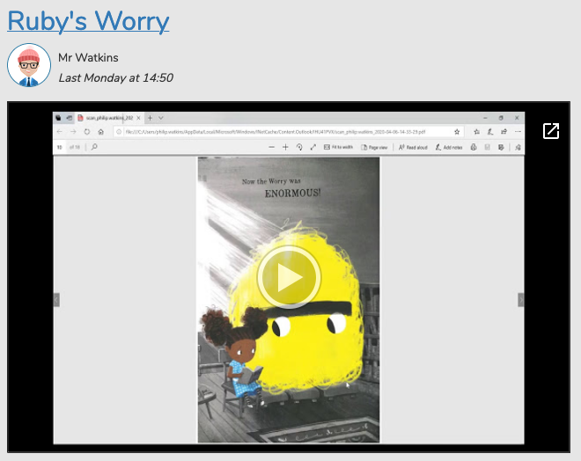
Task: Go to previous slide with left arrow
Action: 56,299
